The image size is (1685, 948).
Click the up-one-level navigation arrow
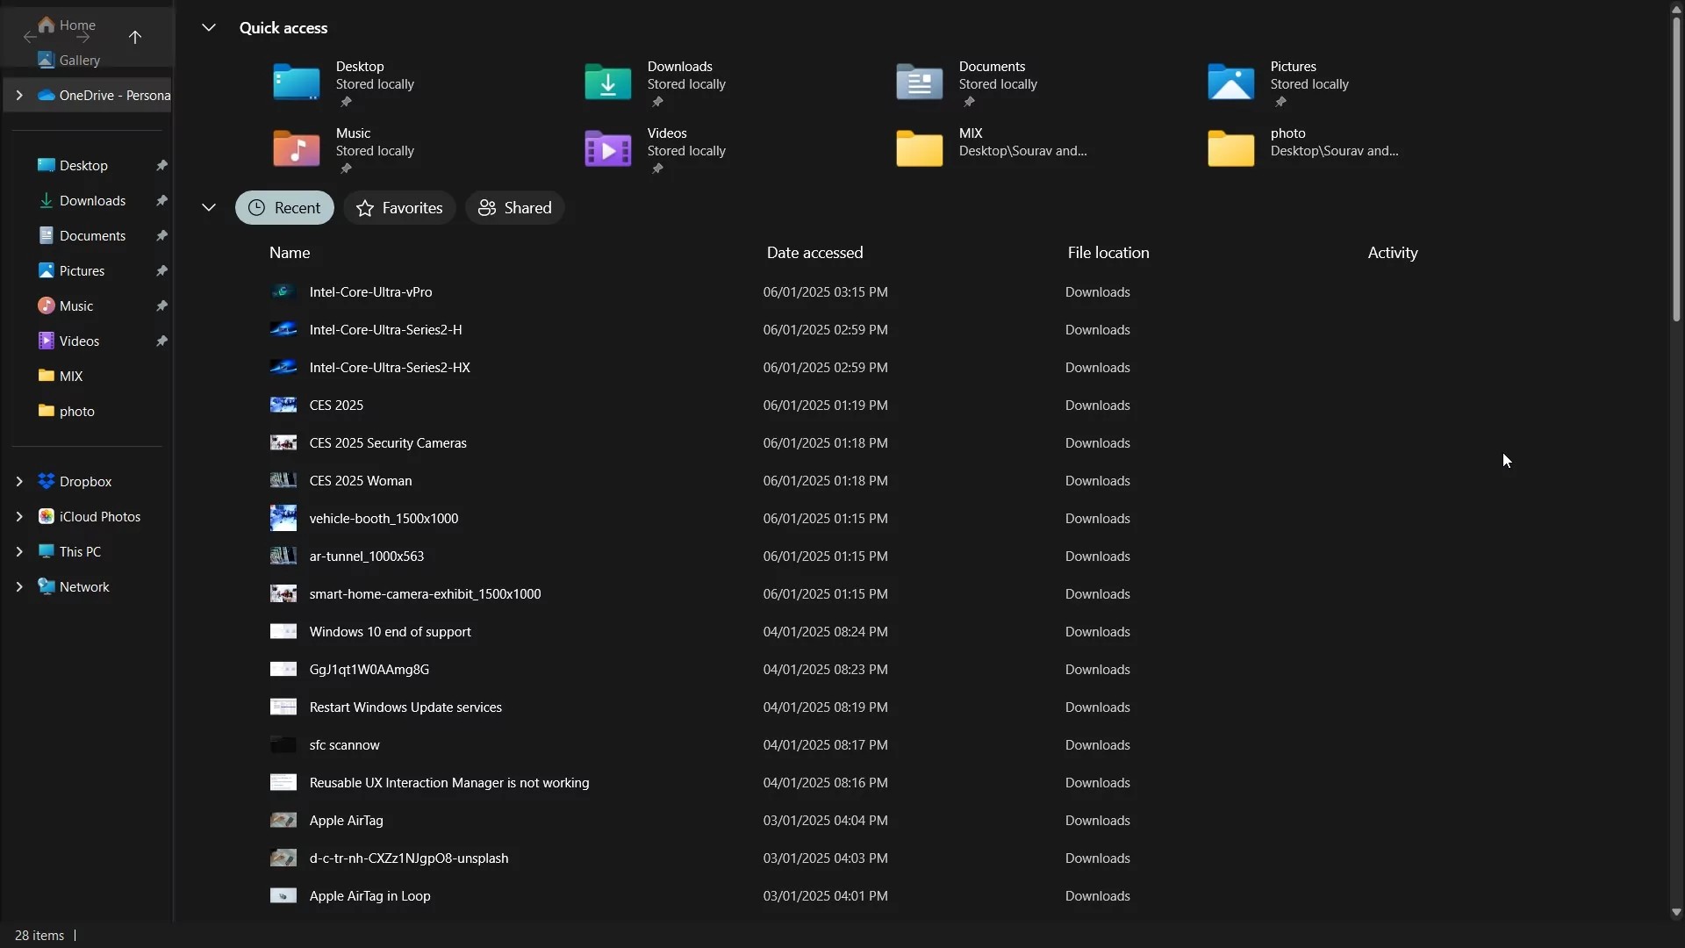point(135,38)
